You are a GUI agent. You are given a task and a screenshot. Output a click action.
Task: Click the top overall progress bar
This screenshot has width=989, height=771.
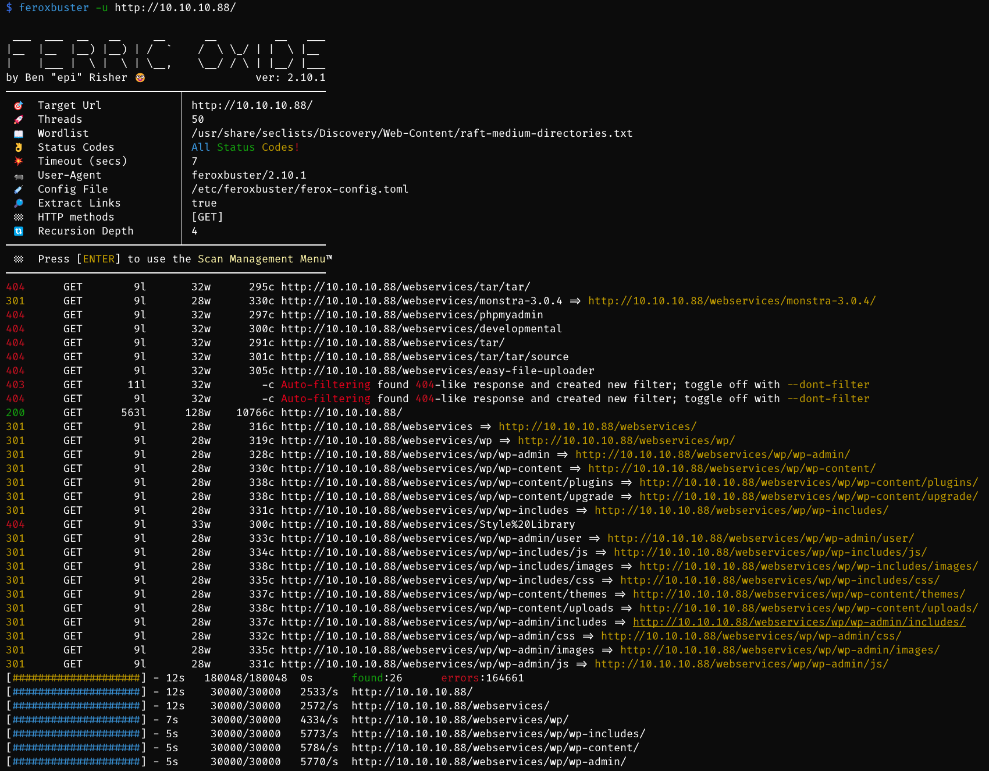click(76, 678)
